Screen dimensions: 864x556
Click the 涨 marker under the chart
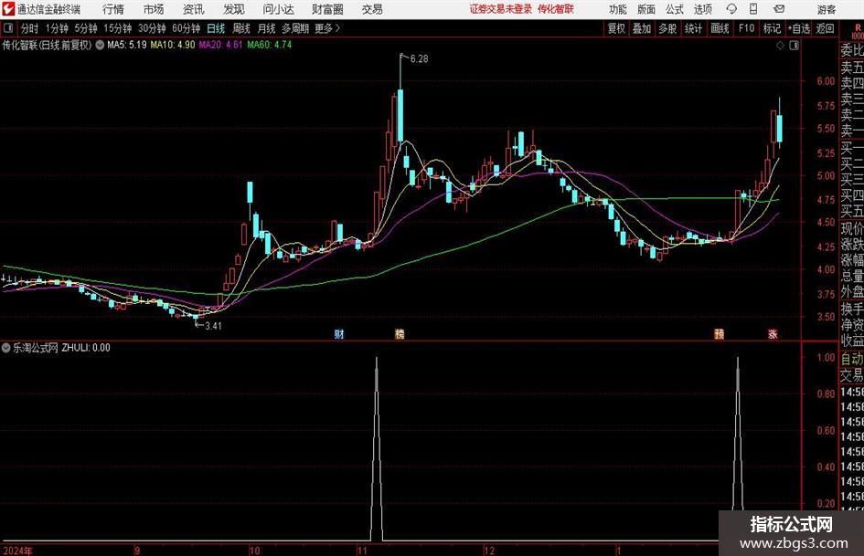click(773, 333)
